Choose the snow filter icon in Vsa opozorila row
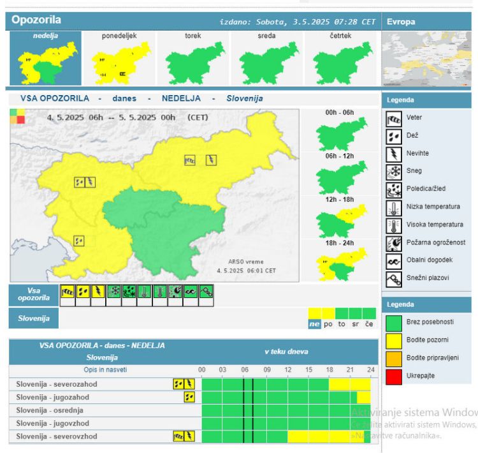This screenshot has width=478, height=453. click(x=113, y=292)
